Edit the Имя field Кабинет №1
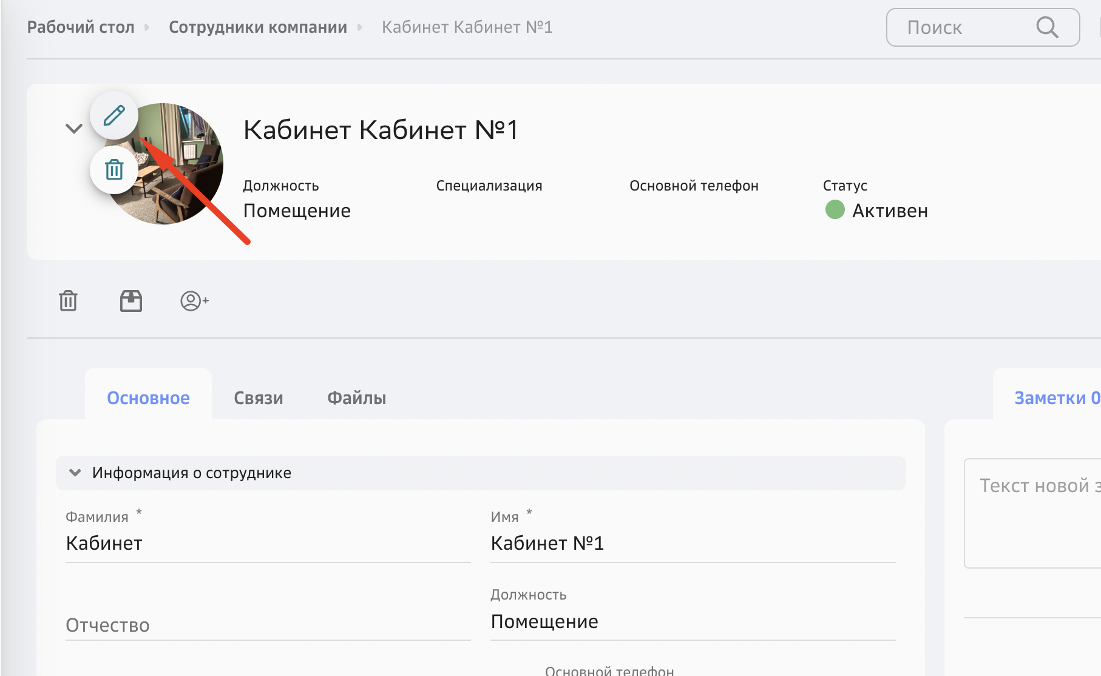The image size is (1101, 676). (x=692, y=543)
